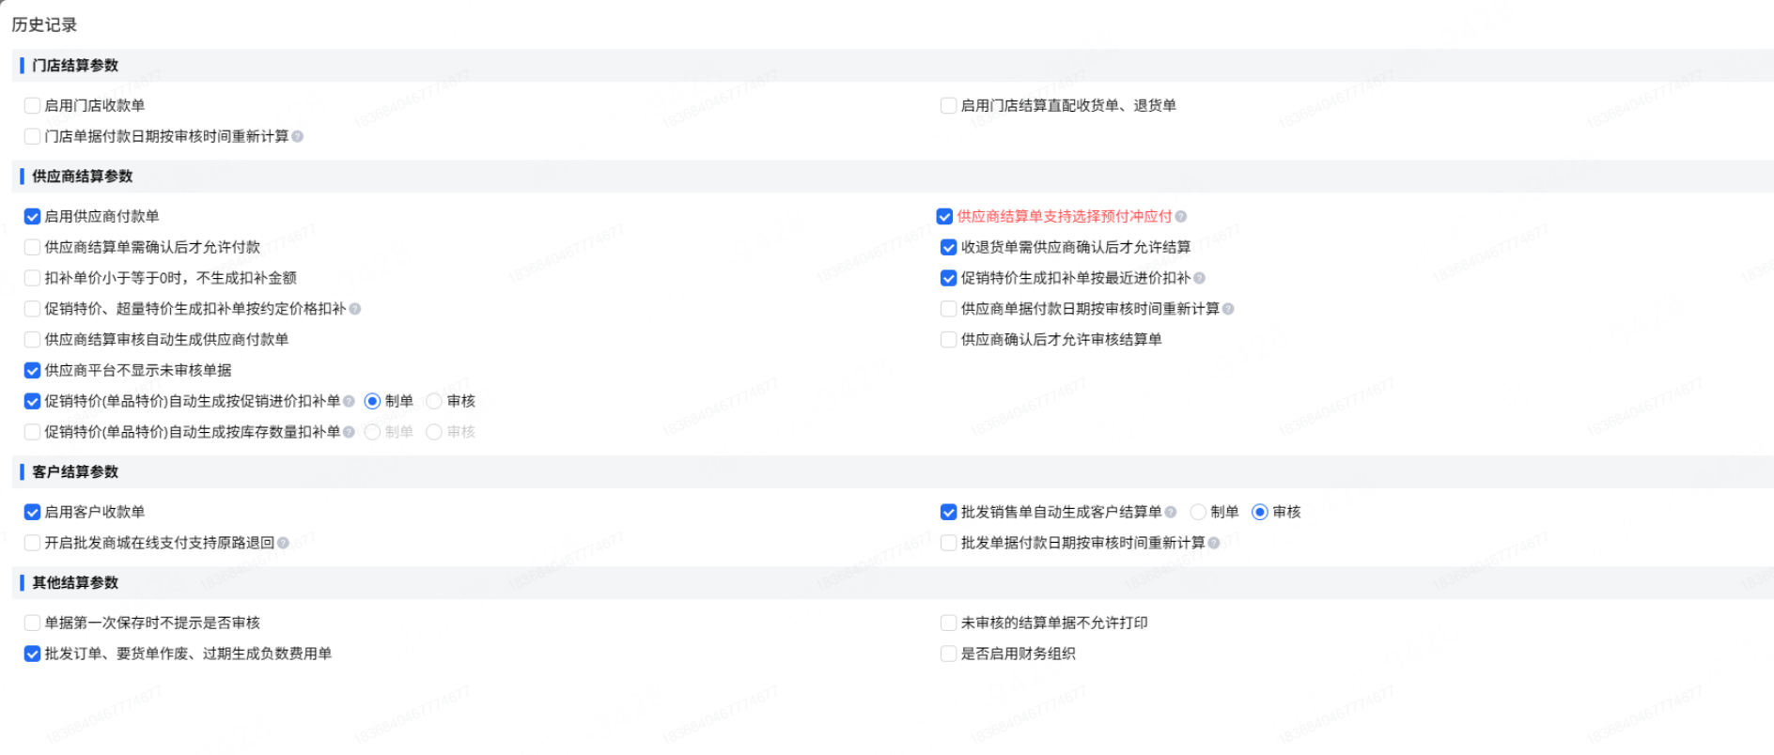Select 制单 radio for 批发销售单自动生成客户结算单
Screen dimensions: 1774x755
(x=1198, y=513)
